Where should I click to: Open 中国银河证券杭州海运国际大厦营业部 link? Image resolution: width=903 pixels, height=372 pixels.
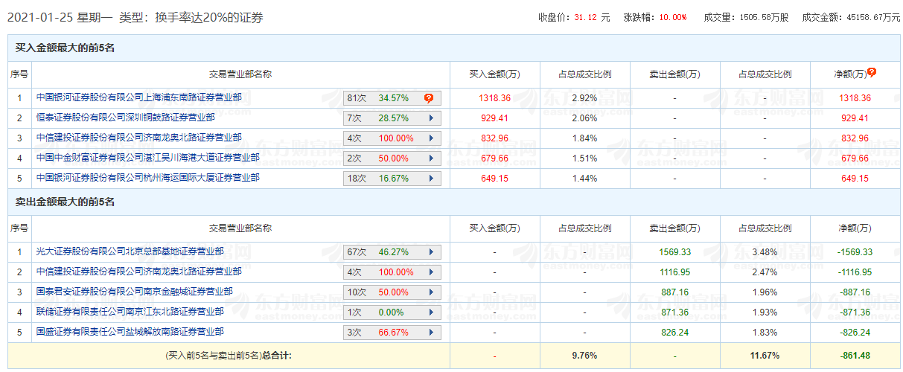coord(148,178)
